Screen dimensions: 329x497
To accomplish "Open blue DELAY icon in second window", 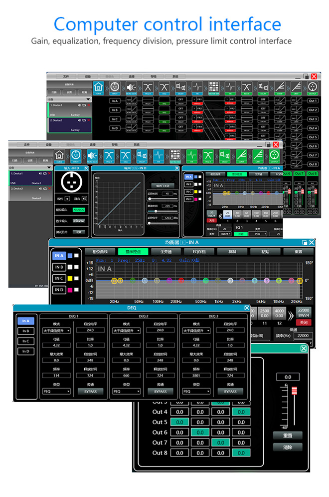I will tap(142, 156).
